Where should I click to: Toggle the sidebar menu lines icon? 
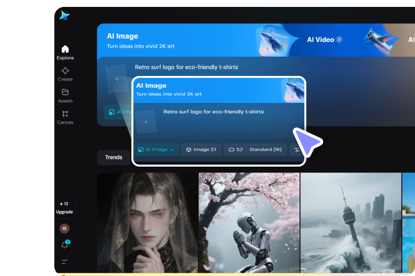tap(64, 262)
